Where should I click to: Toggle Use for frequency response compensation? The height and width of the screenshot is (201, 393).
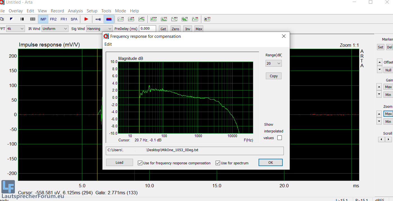pos(140,163)
